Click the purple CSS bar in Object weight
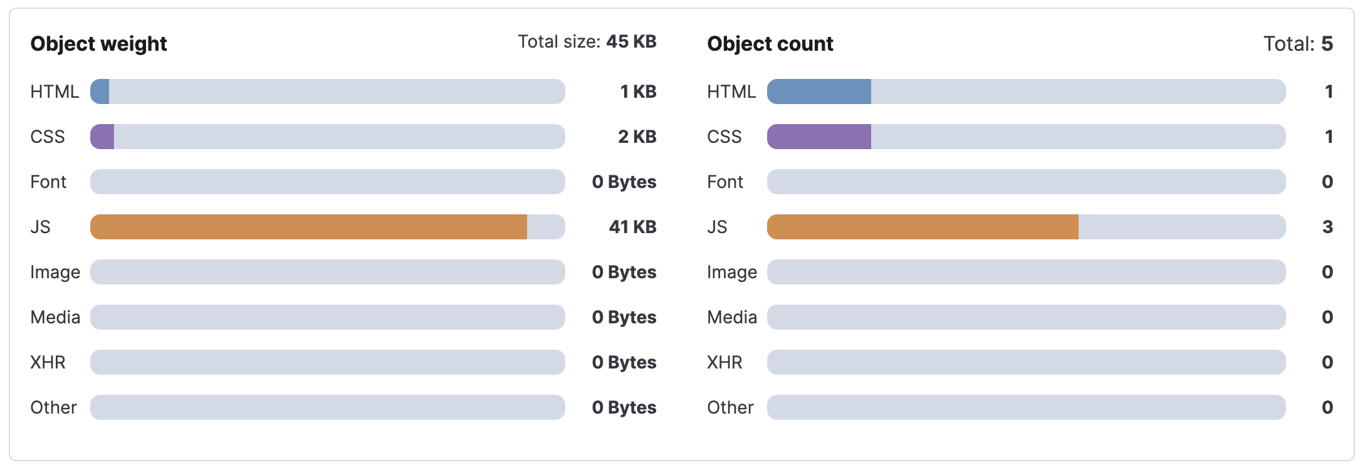The height and width of the screenshot is (470, 1365). click(x=103, y=137)
